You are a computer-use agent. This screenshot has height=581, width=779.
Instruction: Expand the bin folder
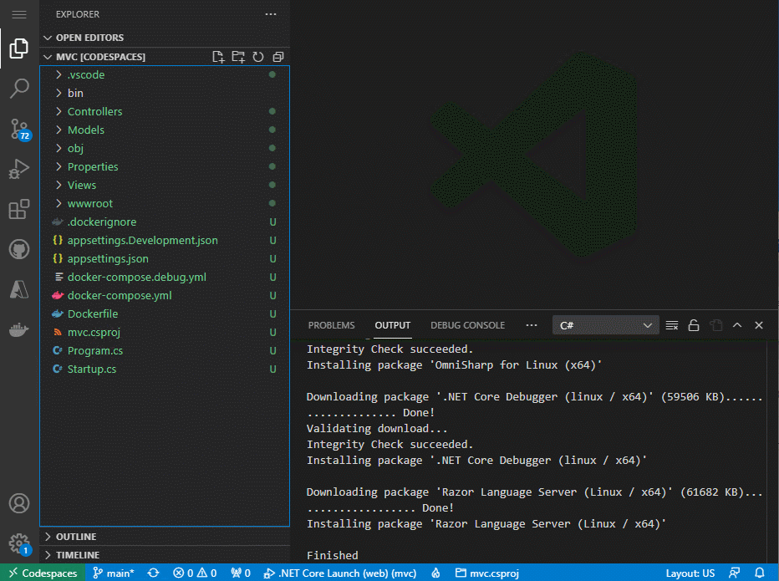pyautogui.click(x=165, y=93)
